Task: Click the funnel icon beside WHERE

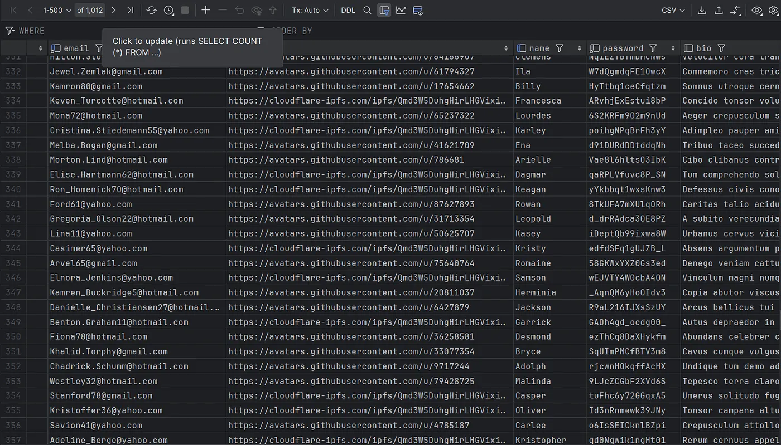Action: tap(9, 31)
